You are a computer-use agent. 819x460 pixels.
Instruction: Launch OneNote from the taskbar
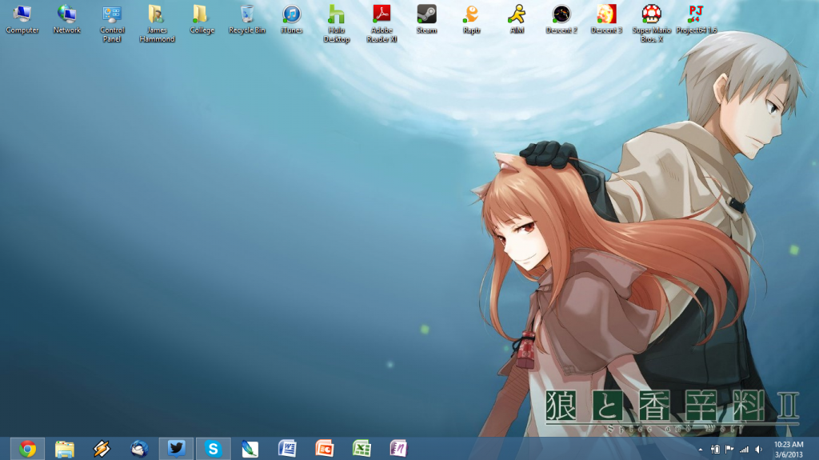click(398, 449)
